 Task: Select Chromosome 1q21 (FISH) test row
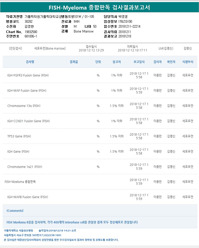point(25,167)
